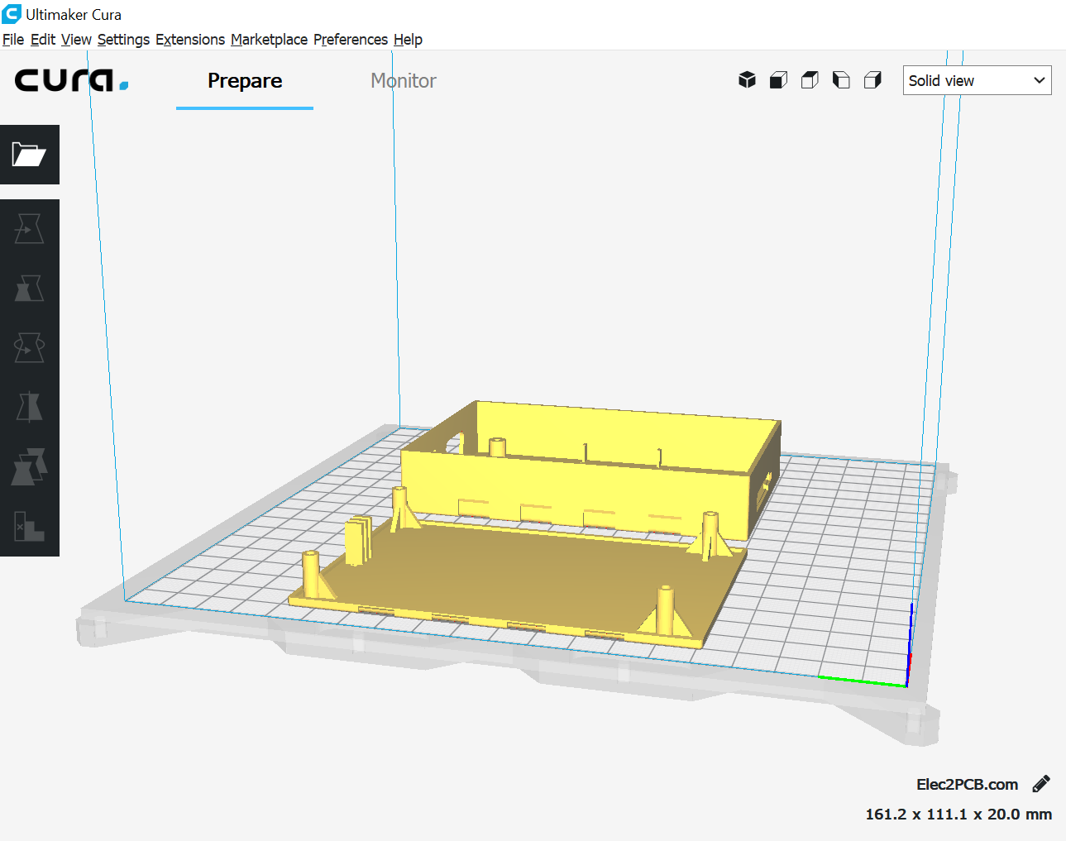Click the pencil to edit job name
Image resolution: width=1066 pixels, height=841 pixels.
pyautogui.click(x=1041, y=784)
